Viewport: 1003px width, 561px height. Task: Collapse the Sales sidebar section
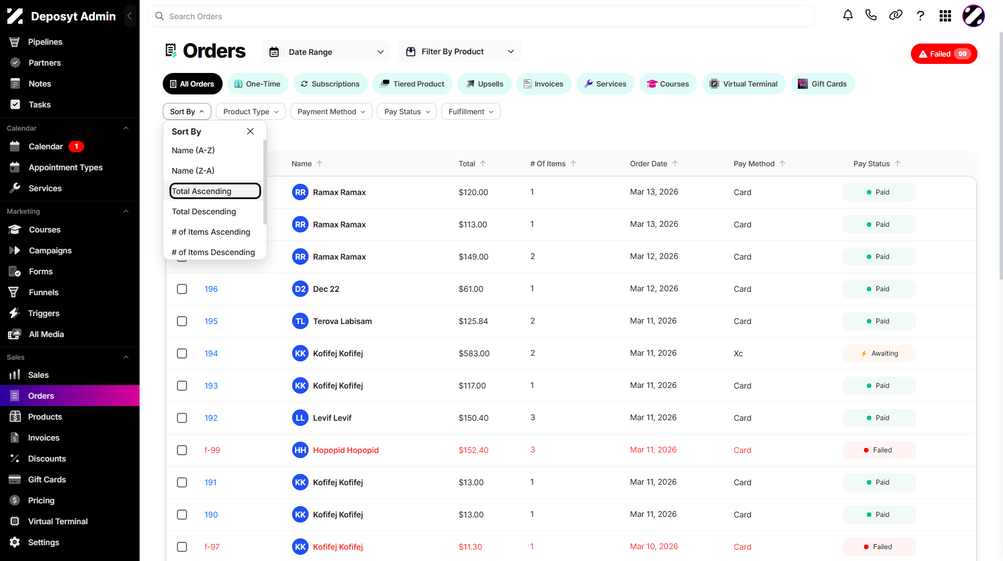[x=126, y=357]
